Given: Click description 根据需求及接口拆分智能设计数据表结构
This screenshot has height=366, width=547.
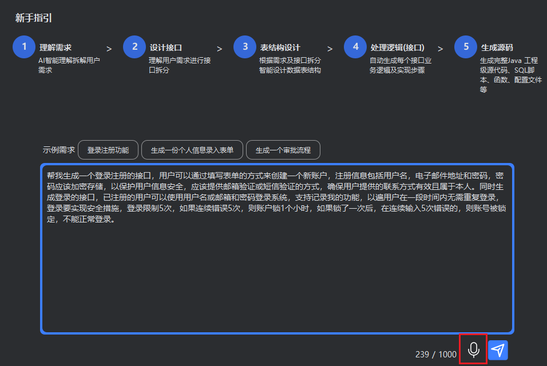Looking at the screenshot, I should (x=290, y=65).
